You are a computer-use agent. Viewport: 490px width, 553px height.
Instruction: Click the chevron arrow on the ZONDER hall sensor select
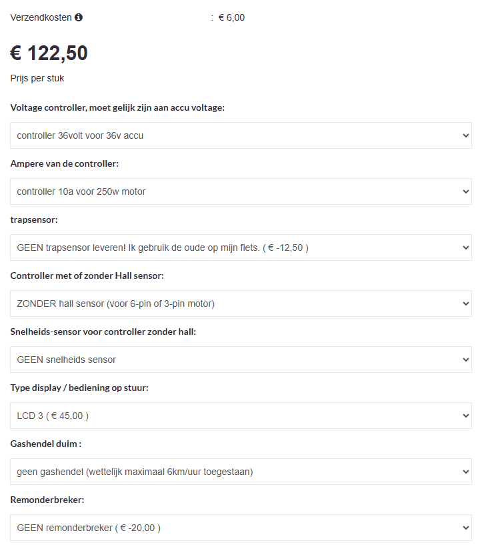click(x=465, y=304)
